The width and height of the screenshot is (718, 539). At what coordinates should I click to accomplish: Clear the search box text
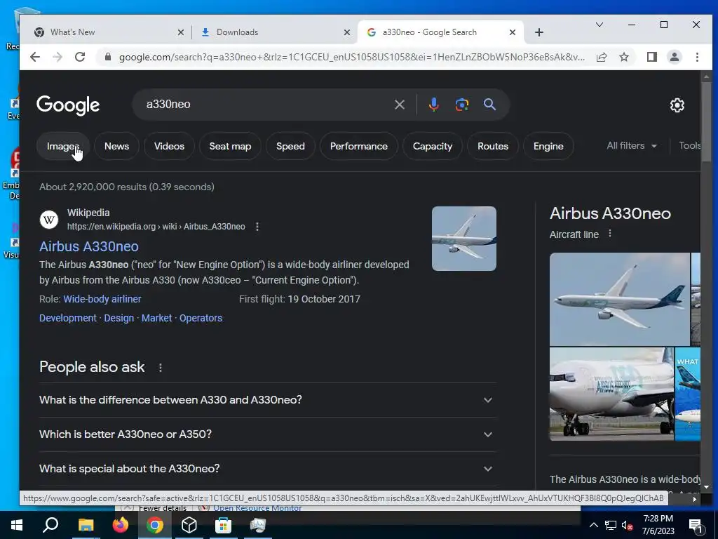399,105
